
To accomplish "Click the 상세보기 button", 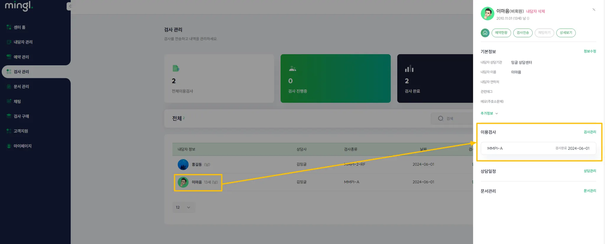I will [x=566, y=33].
